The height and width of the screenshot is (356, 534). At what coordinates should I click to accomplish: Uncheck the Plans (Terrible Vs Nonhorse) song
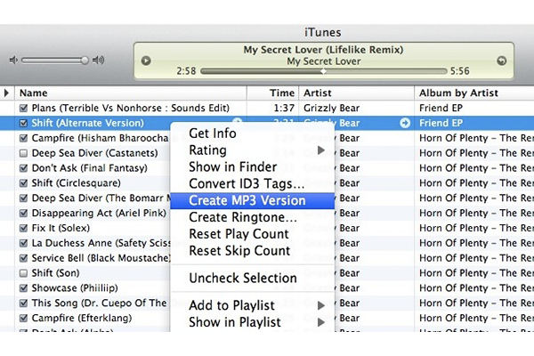(x=23, y=108)
